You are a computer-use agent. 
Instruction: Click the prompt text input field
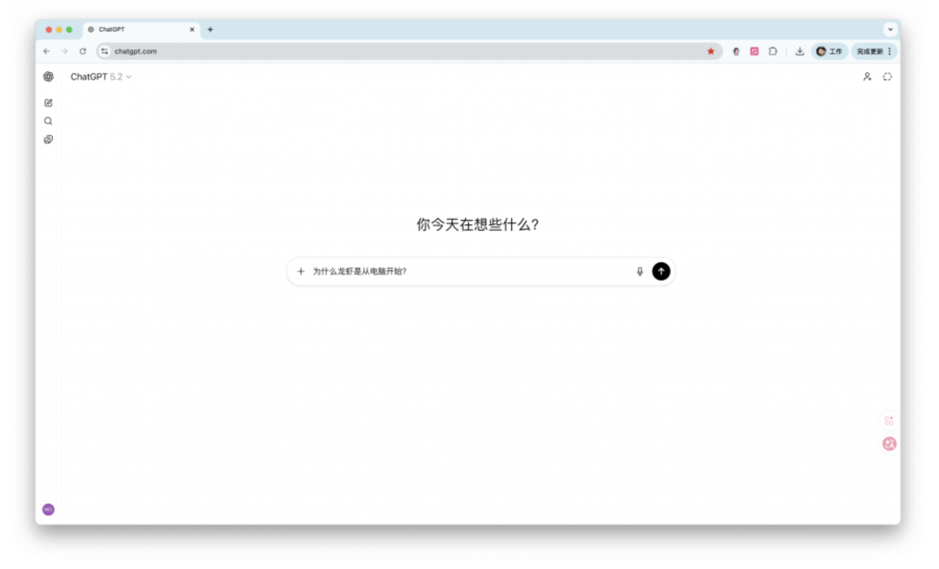(x=470, y=272)
